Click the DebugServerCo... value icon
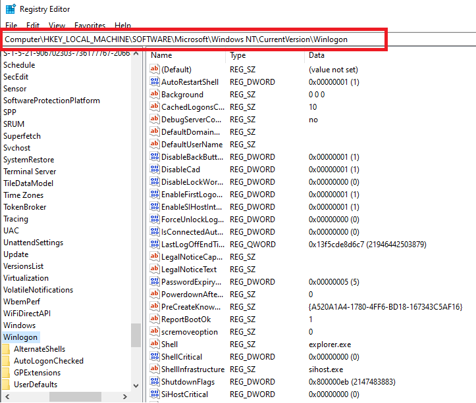The image size is (476, 403). click(x=155, y=120)
